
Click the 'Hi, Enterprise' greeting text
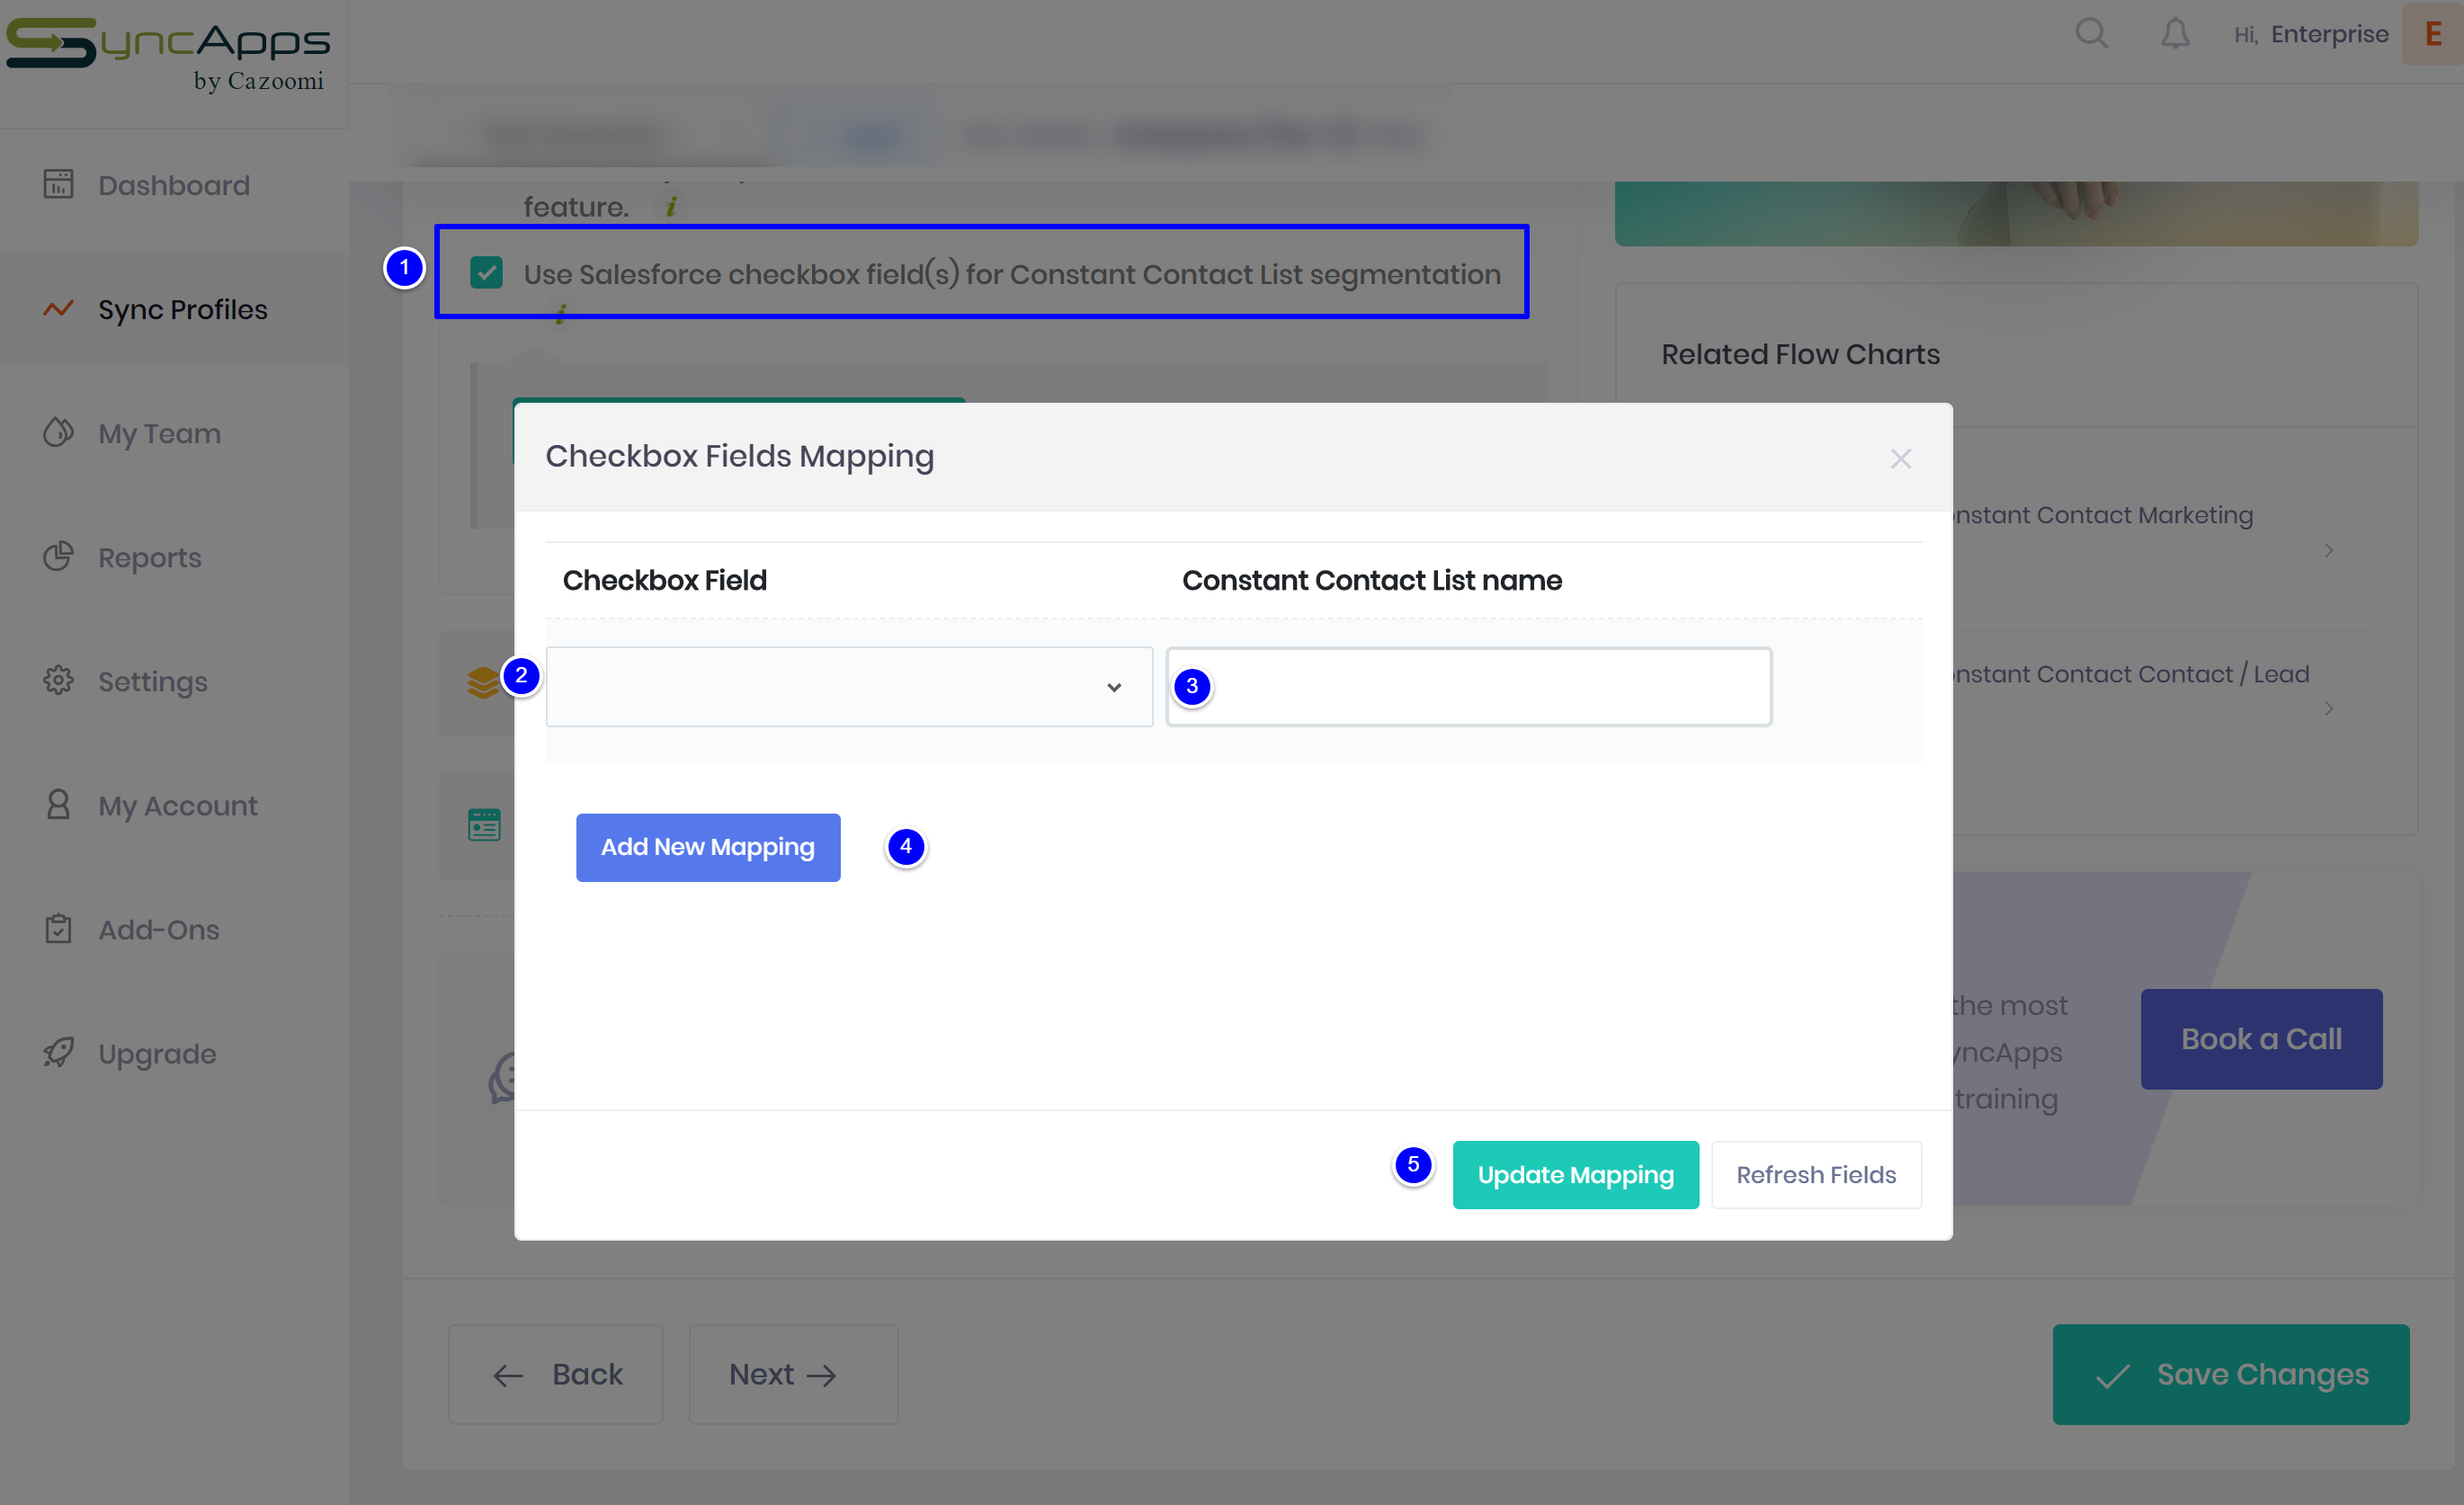pos(2311,34)
